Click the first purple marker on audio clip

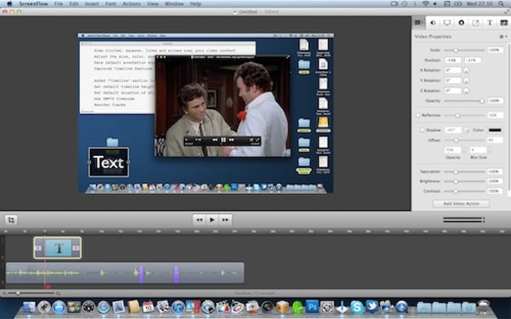point(141,274)
